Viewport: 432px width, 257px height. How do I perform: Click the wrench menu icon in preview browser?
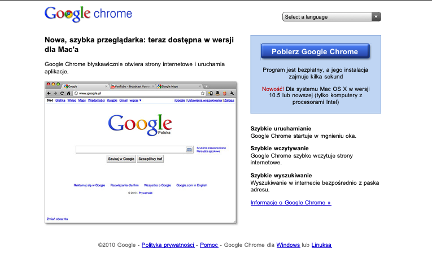(232, 93)
